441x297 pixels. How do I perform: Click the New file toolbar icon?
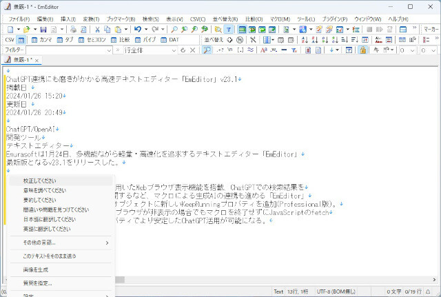click(10, 29)
